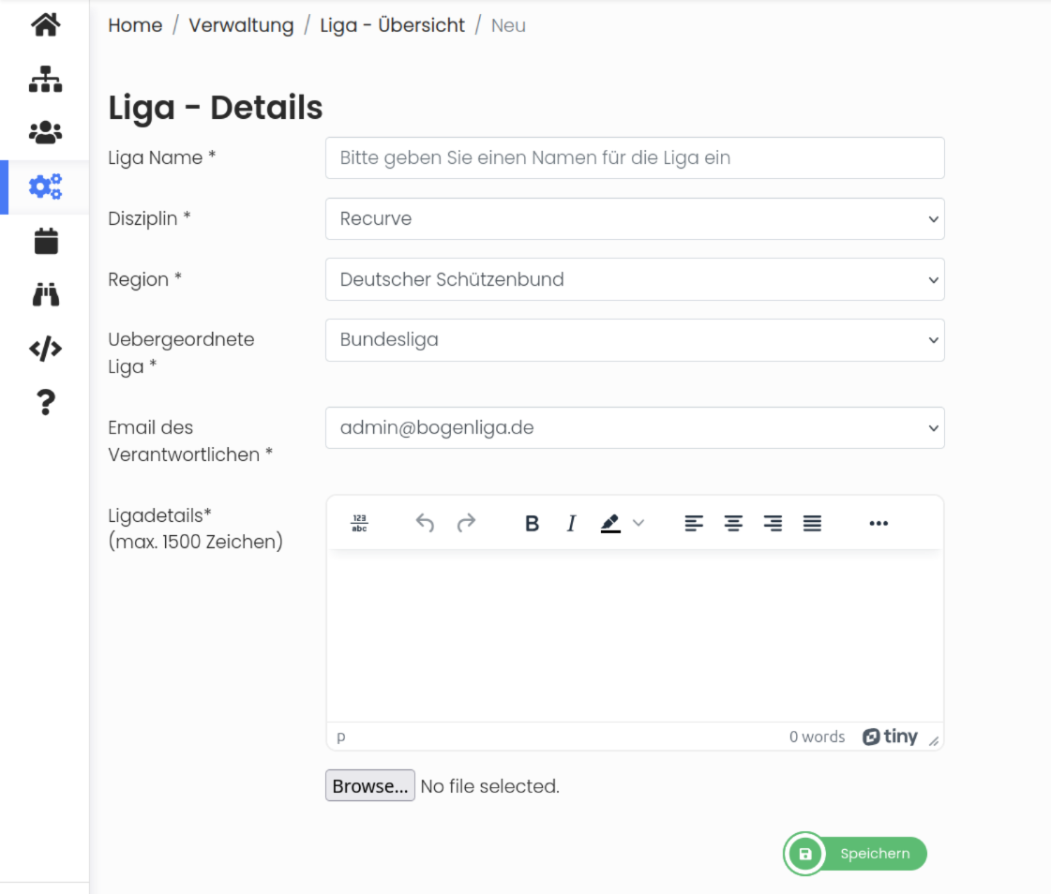Toggle italic formatting in editor
The height and width of the screenshot is (894, 1051).
pos(571,523)
